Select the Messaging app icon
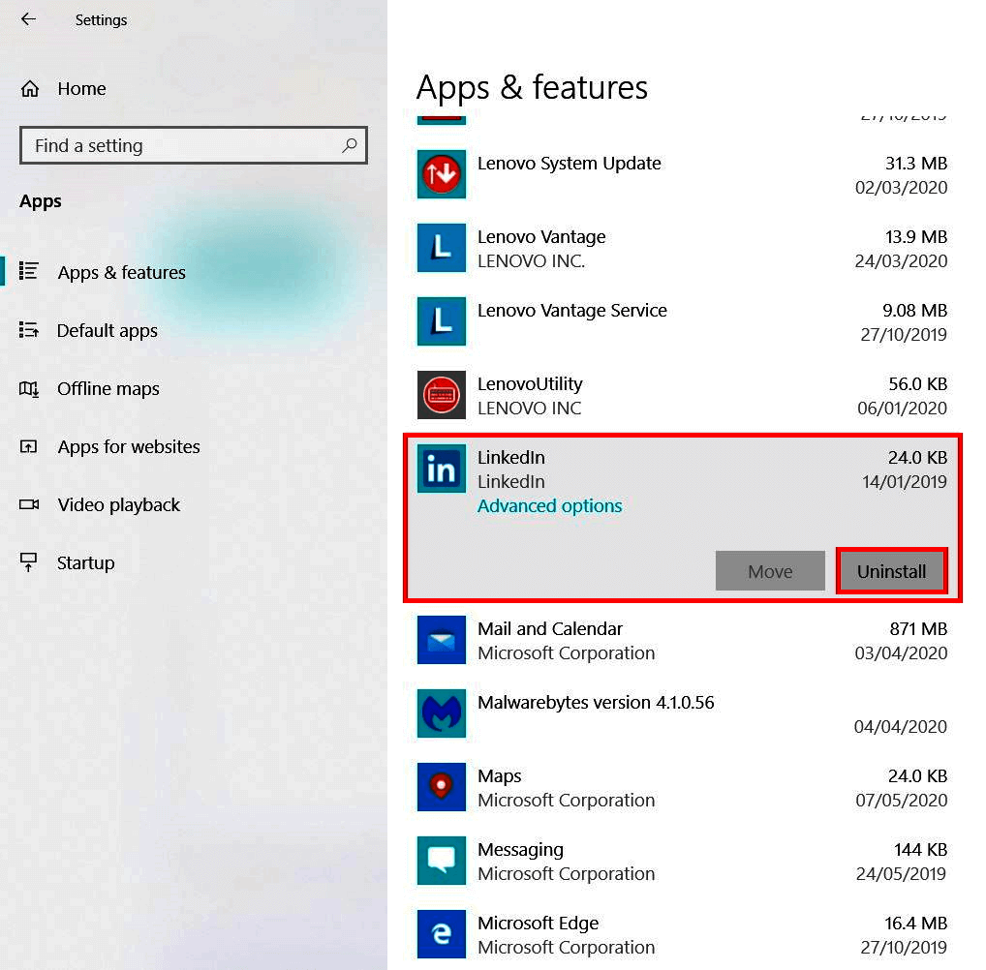 (x=441, y=861)
